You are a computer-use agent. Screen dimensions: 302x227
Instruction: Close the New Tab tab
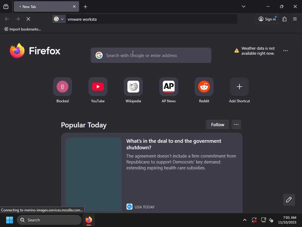pos(74,7)
